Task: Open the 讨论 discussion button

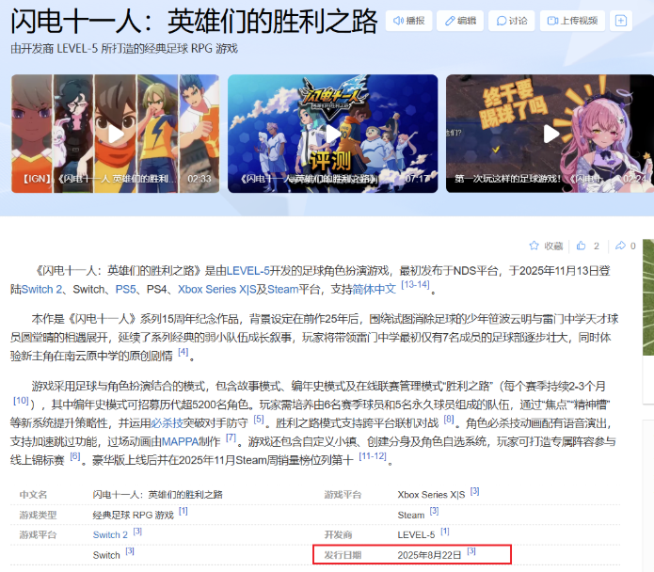Action: 512,21
